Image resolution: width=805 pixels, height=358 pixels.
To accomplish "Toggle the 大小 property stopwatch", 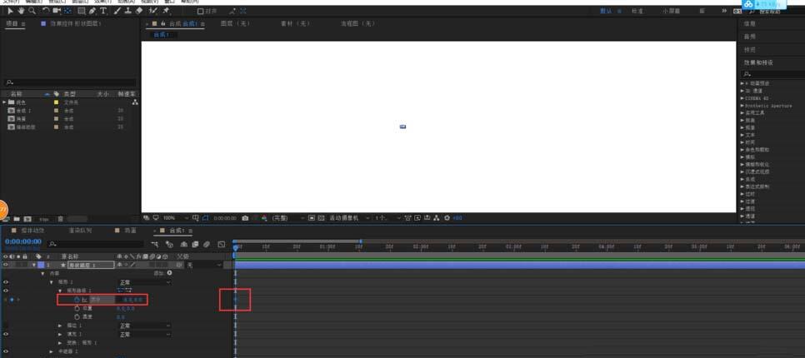I will (77, 300).
